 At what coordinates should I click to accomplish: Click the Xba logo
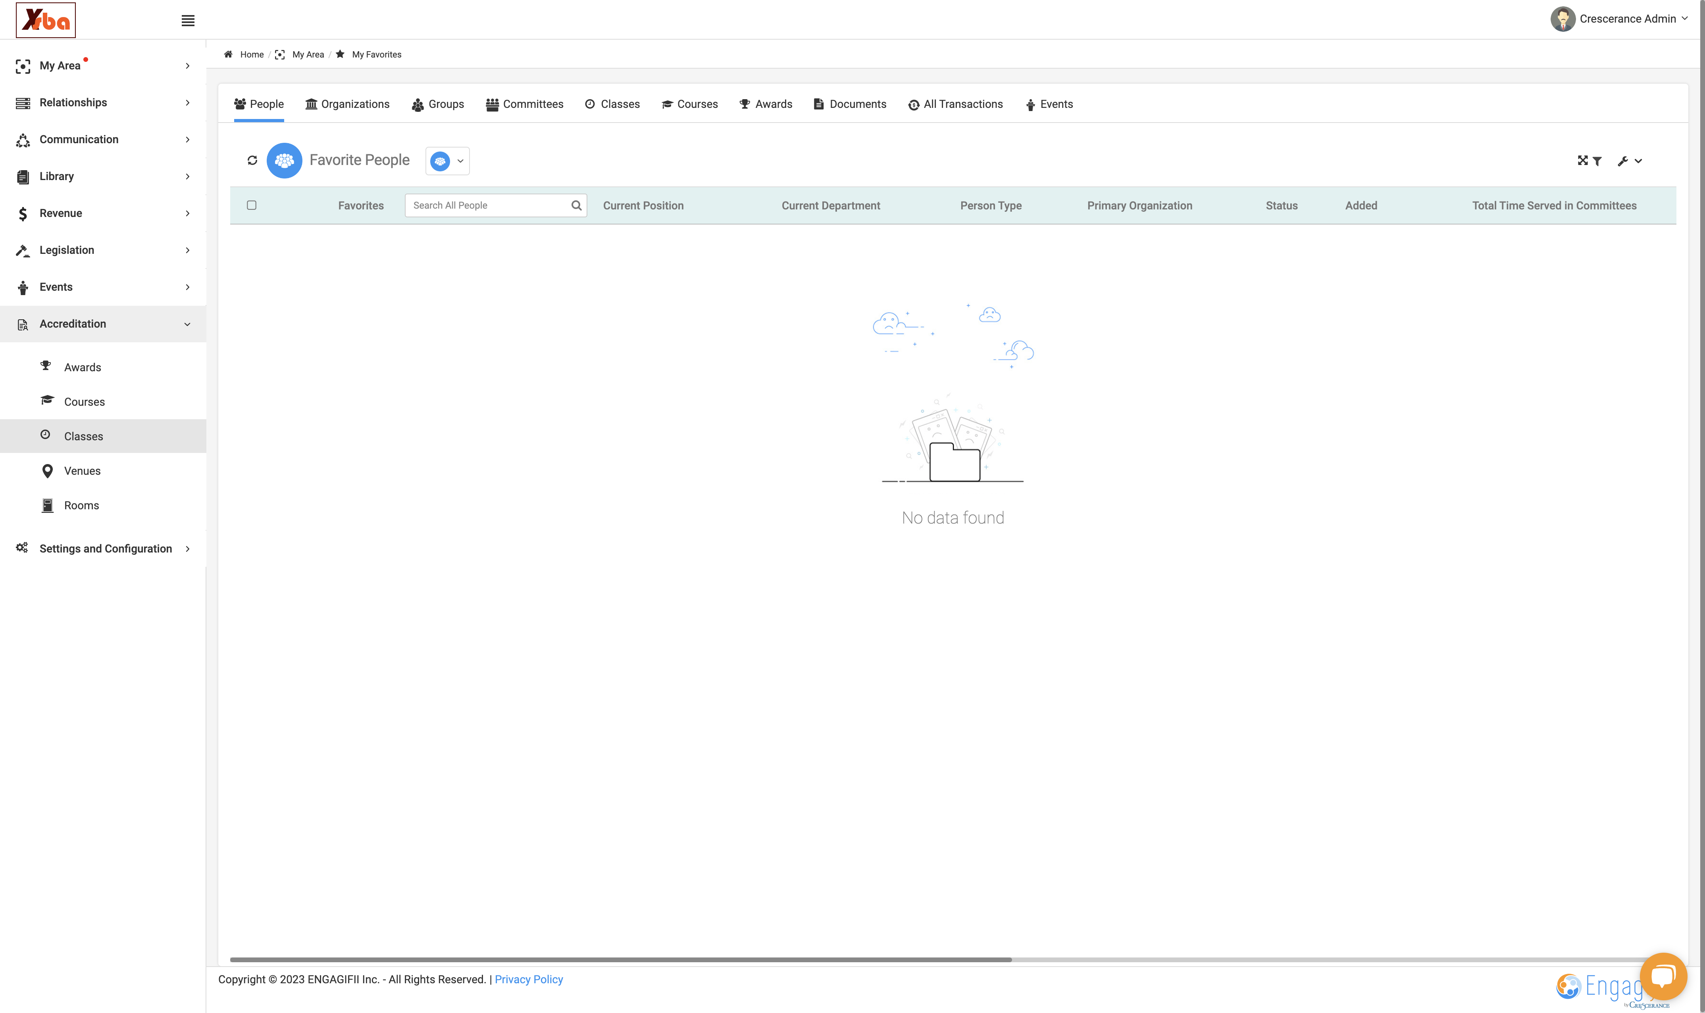[46, 21]
